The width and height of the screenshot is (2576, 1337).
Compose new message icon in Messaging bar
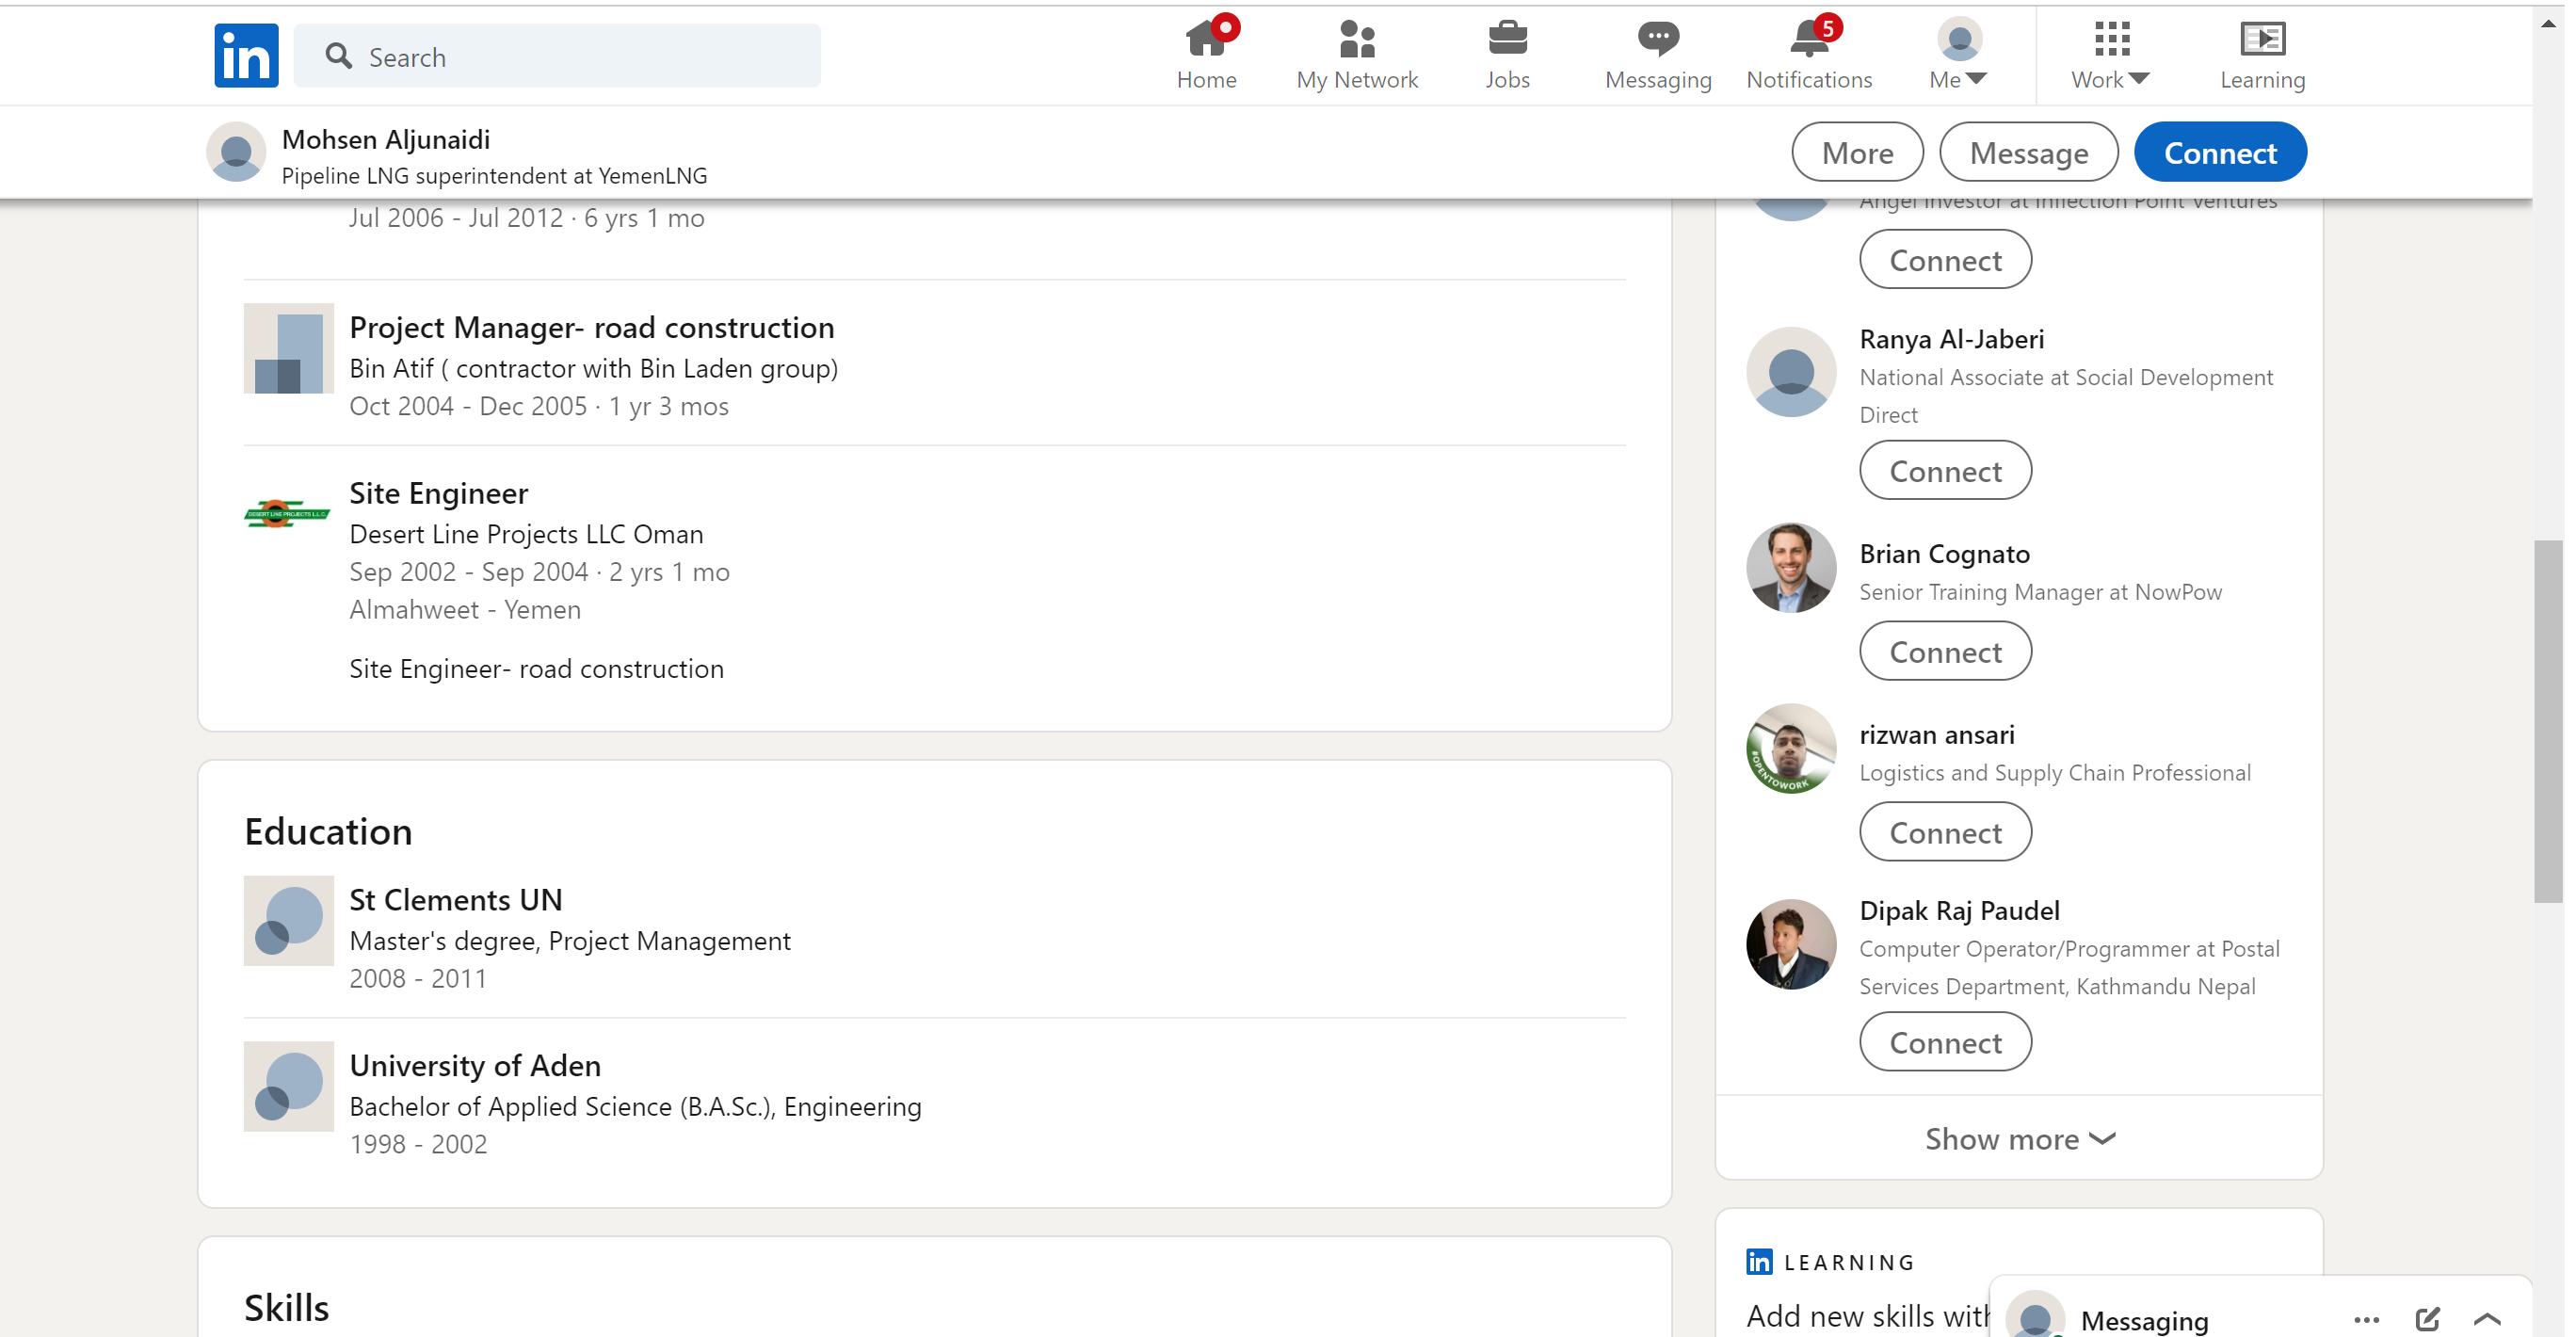tap(2427, 1319)
